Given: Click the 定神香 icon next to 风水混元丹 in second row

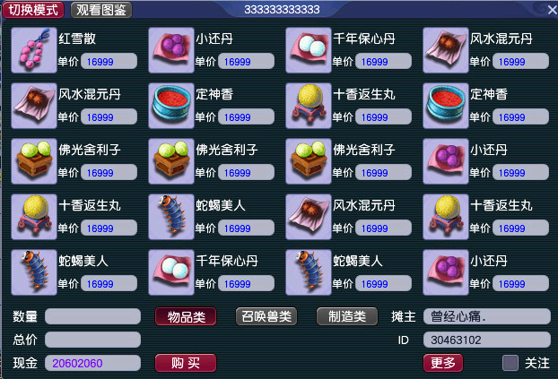Looking at the screenshot, I should click(171, 106).
